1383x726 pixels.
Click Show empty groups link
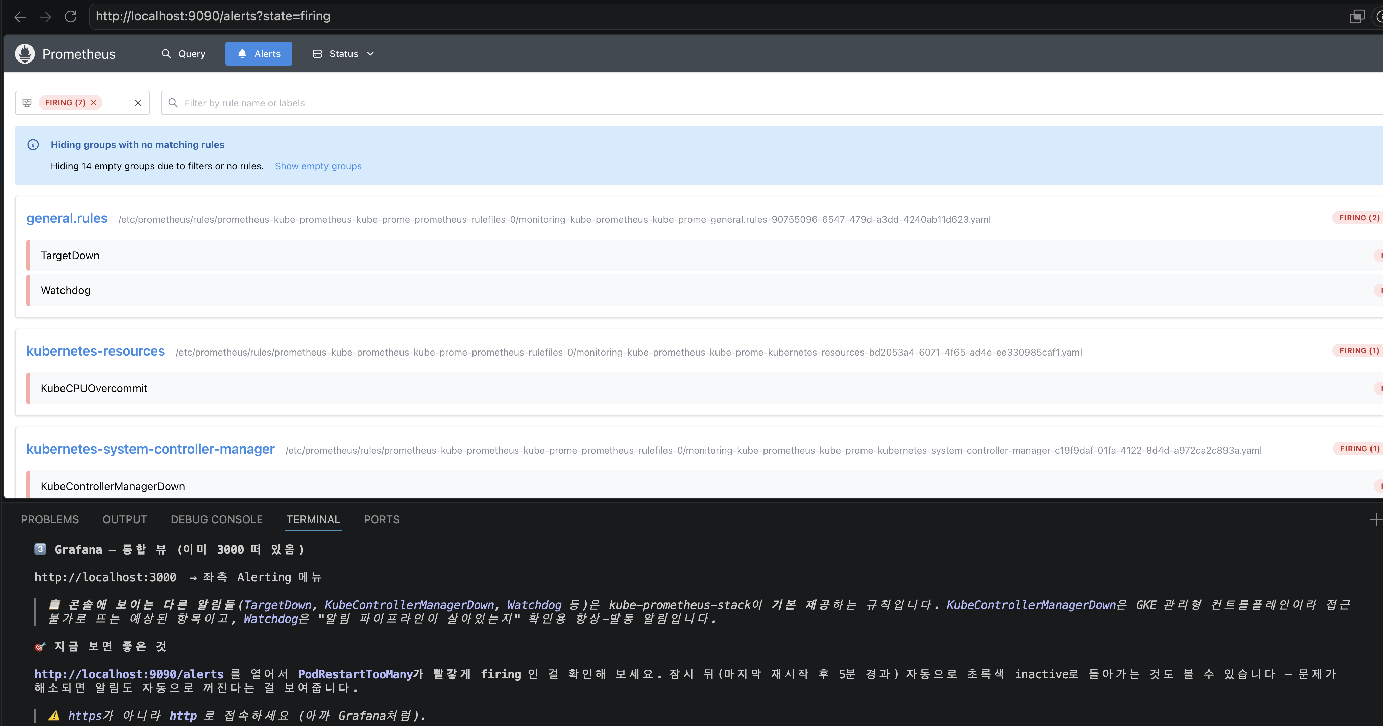pyautogui.click(x=318, y=166)
